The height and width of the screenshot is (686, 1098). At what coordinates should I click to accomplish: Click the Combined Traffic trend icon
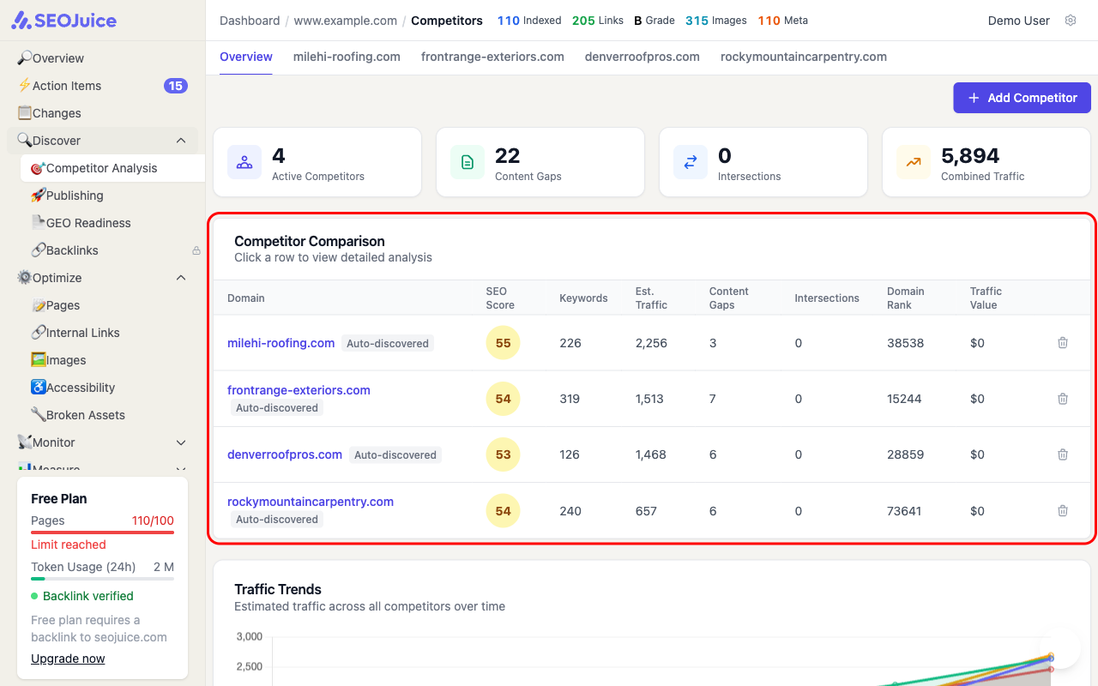pyautogui.click(x=914, y=162)
